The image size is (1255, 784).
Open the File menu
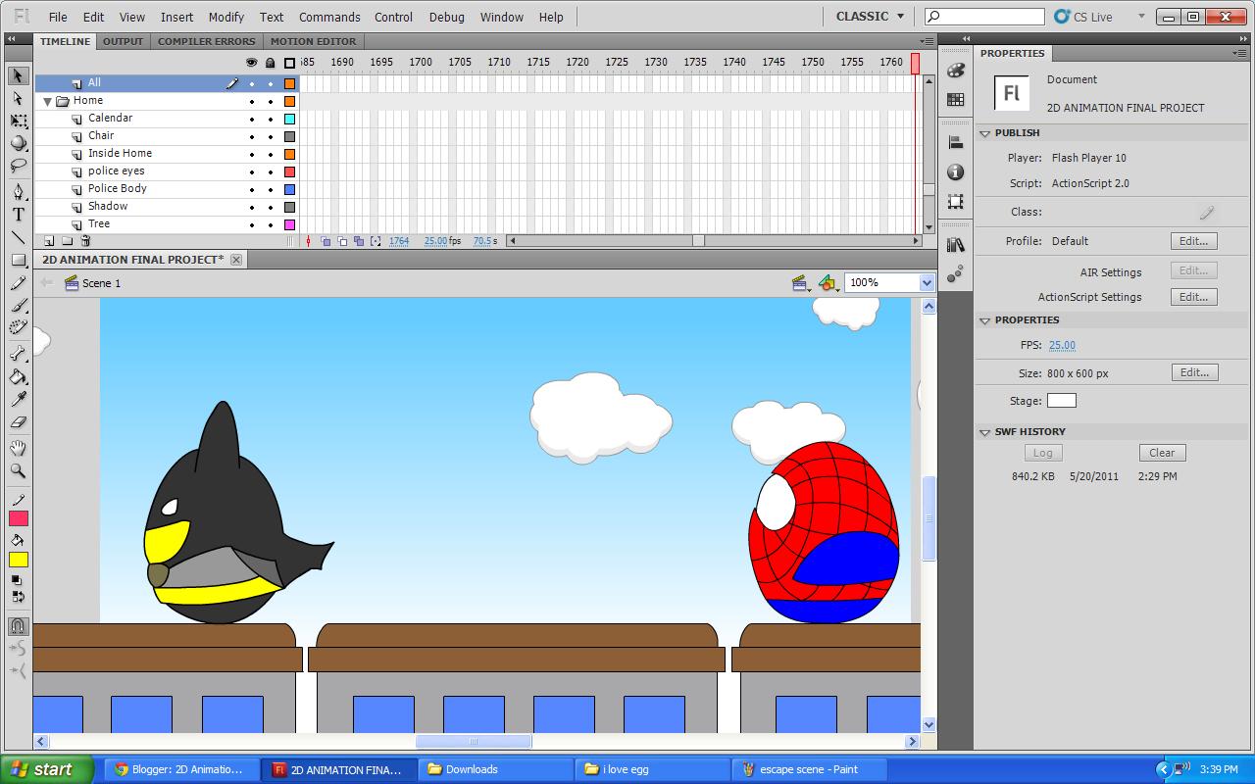tap(58, 17)
